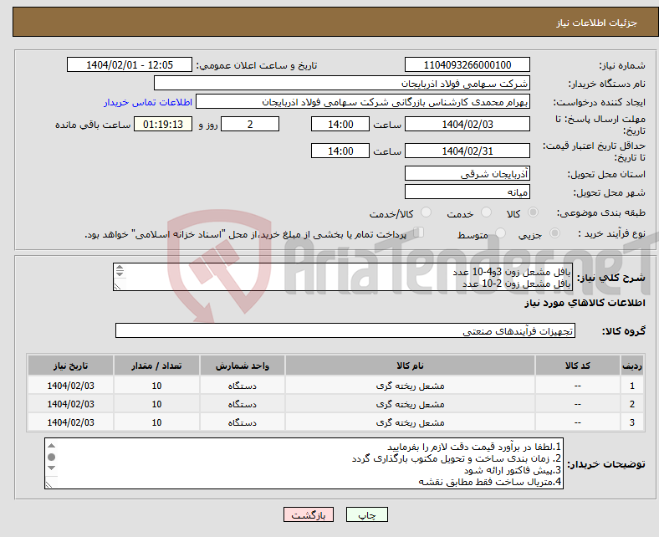Click response deadline date 1404/02/03 field
The image size is (659, 537).
[x=467, y=124]
